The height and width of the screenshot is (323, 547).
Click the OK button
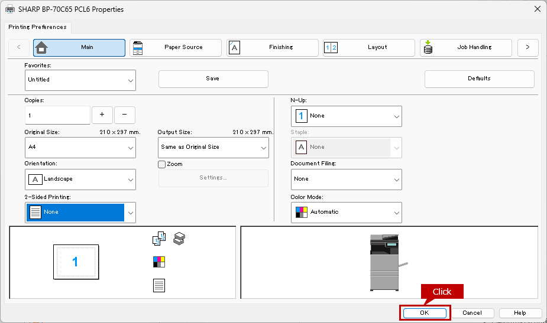coord(425,313)
